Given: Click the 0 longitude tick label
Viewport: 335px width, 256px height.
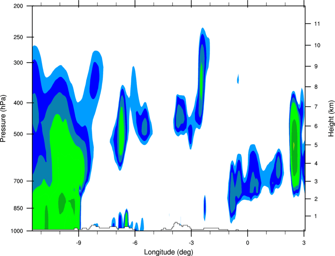Looking at the screenshot, I should 248,243.
